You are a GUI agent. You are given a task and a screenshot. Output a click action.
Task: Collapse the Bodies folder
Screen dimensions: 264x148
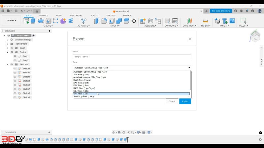coord(7,52)
